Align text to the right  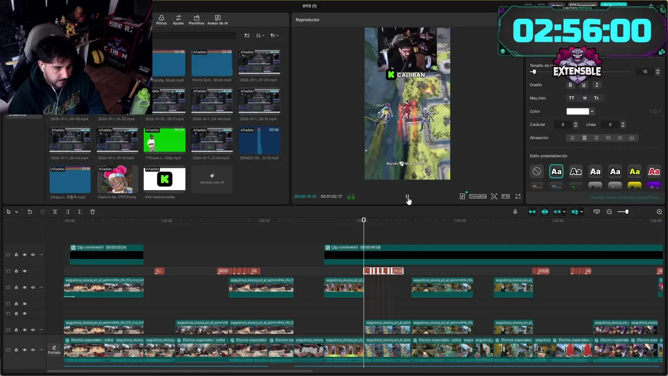click(596, 138)
